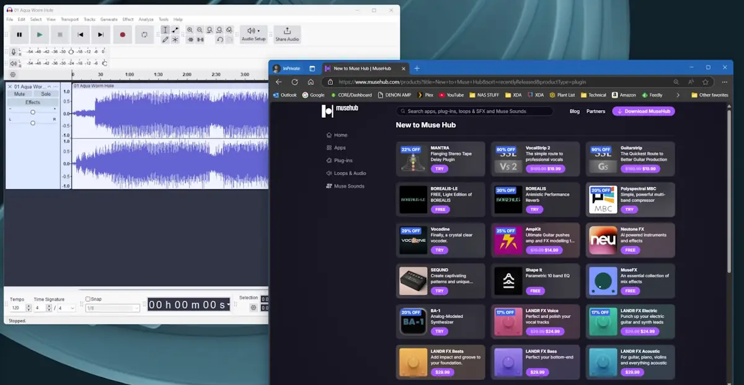Click the Skip to End button

pyautogui.click(x=100, y=35)
